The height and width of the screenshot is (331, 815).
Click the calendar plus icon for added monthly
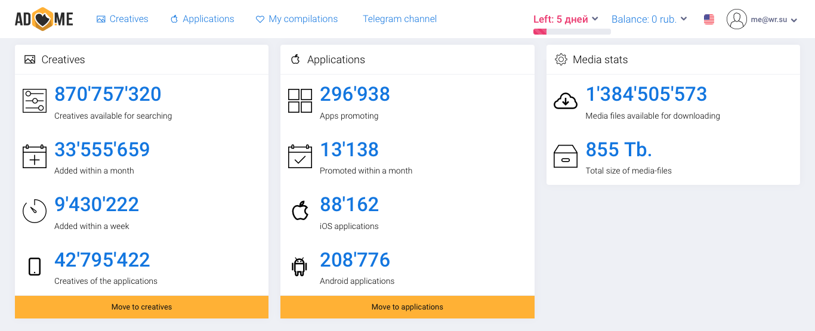(x=35, y=156)
